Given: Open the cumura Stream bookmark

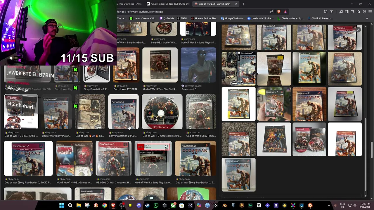Looking at the screenshot, I should [143, 18].
